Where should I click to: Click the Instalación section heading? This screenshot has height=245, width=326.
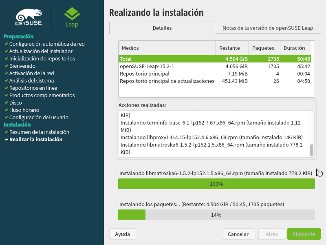17,125
